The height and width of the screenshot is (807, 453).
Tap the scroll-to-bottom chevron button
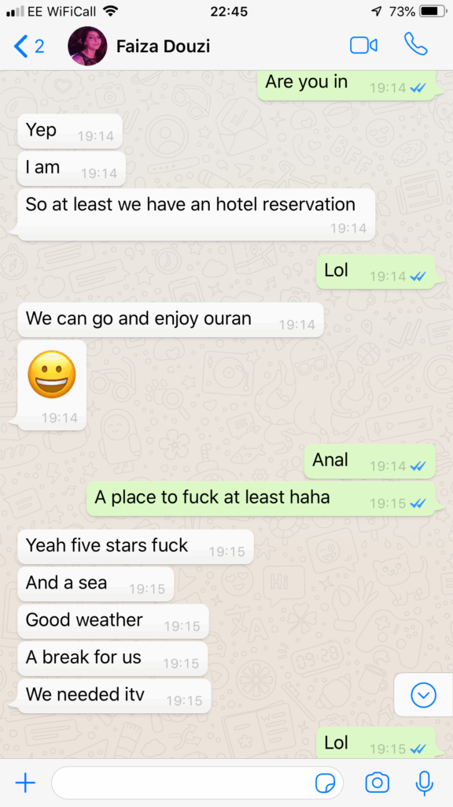(x=424, y=695)
